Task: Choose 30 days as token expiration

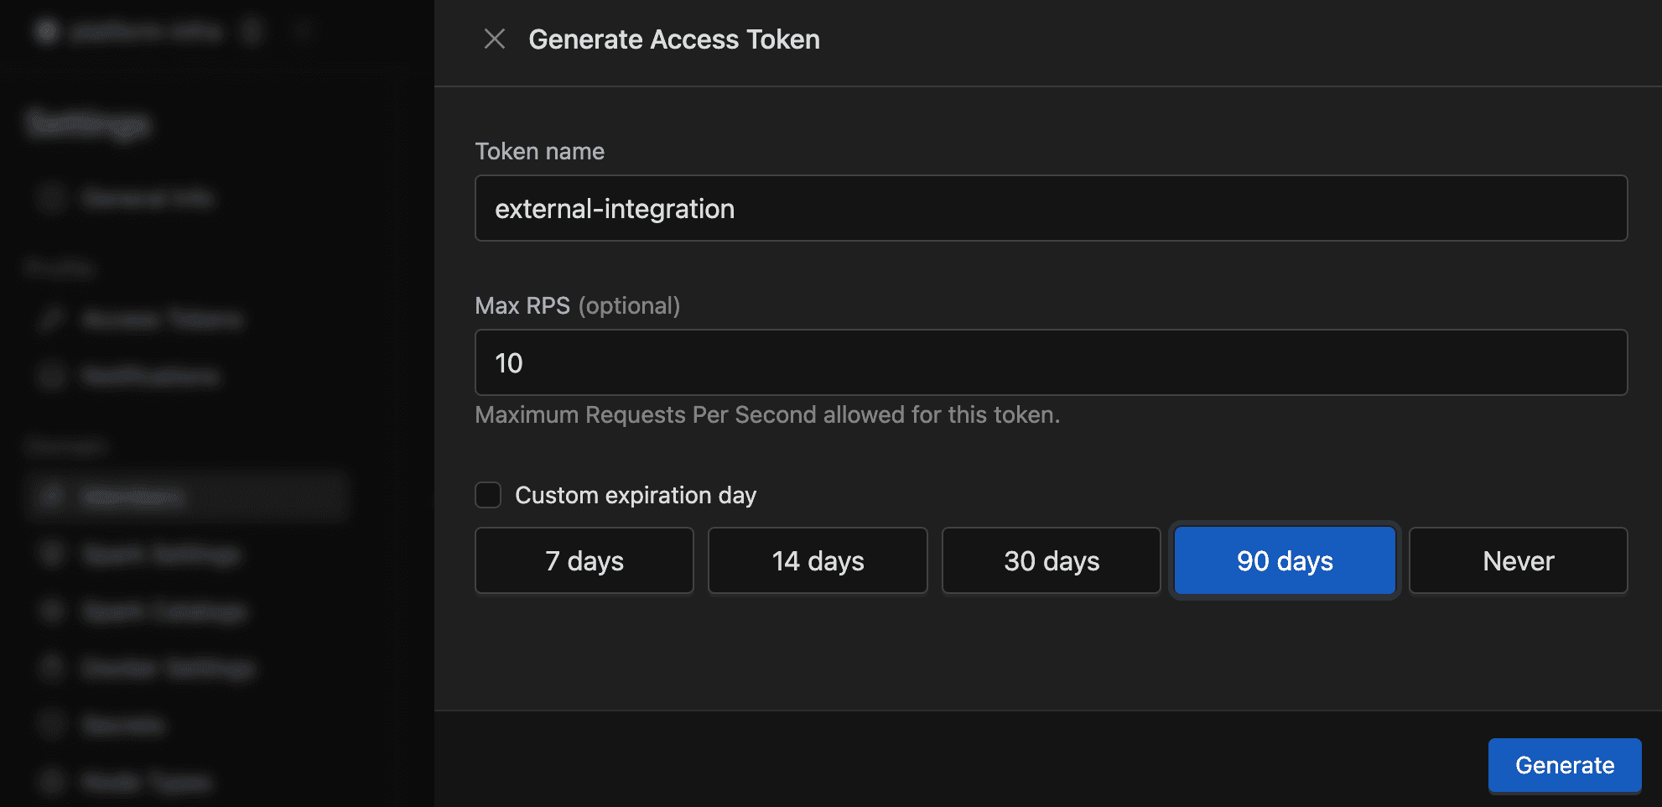Action: [1051, 560]
